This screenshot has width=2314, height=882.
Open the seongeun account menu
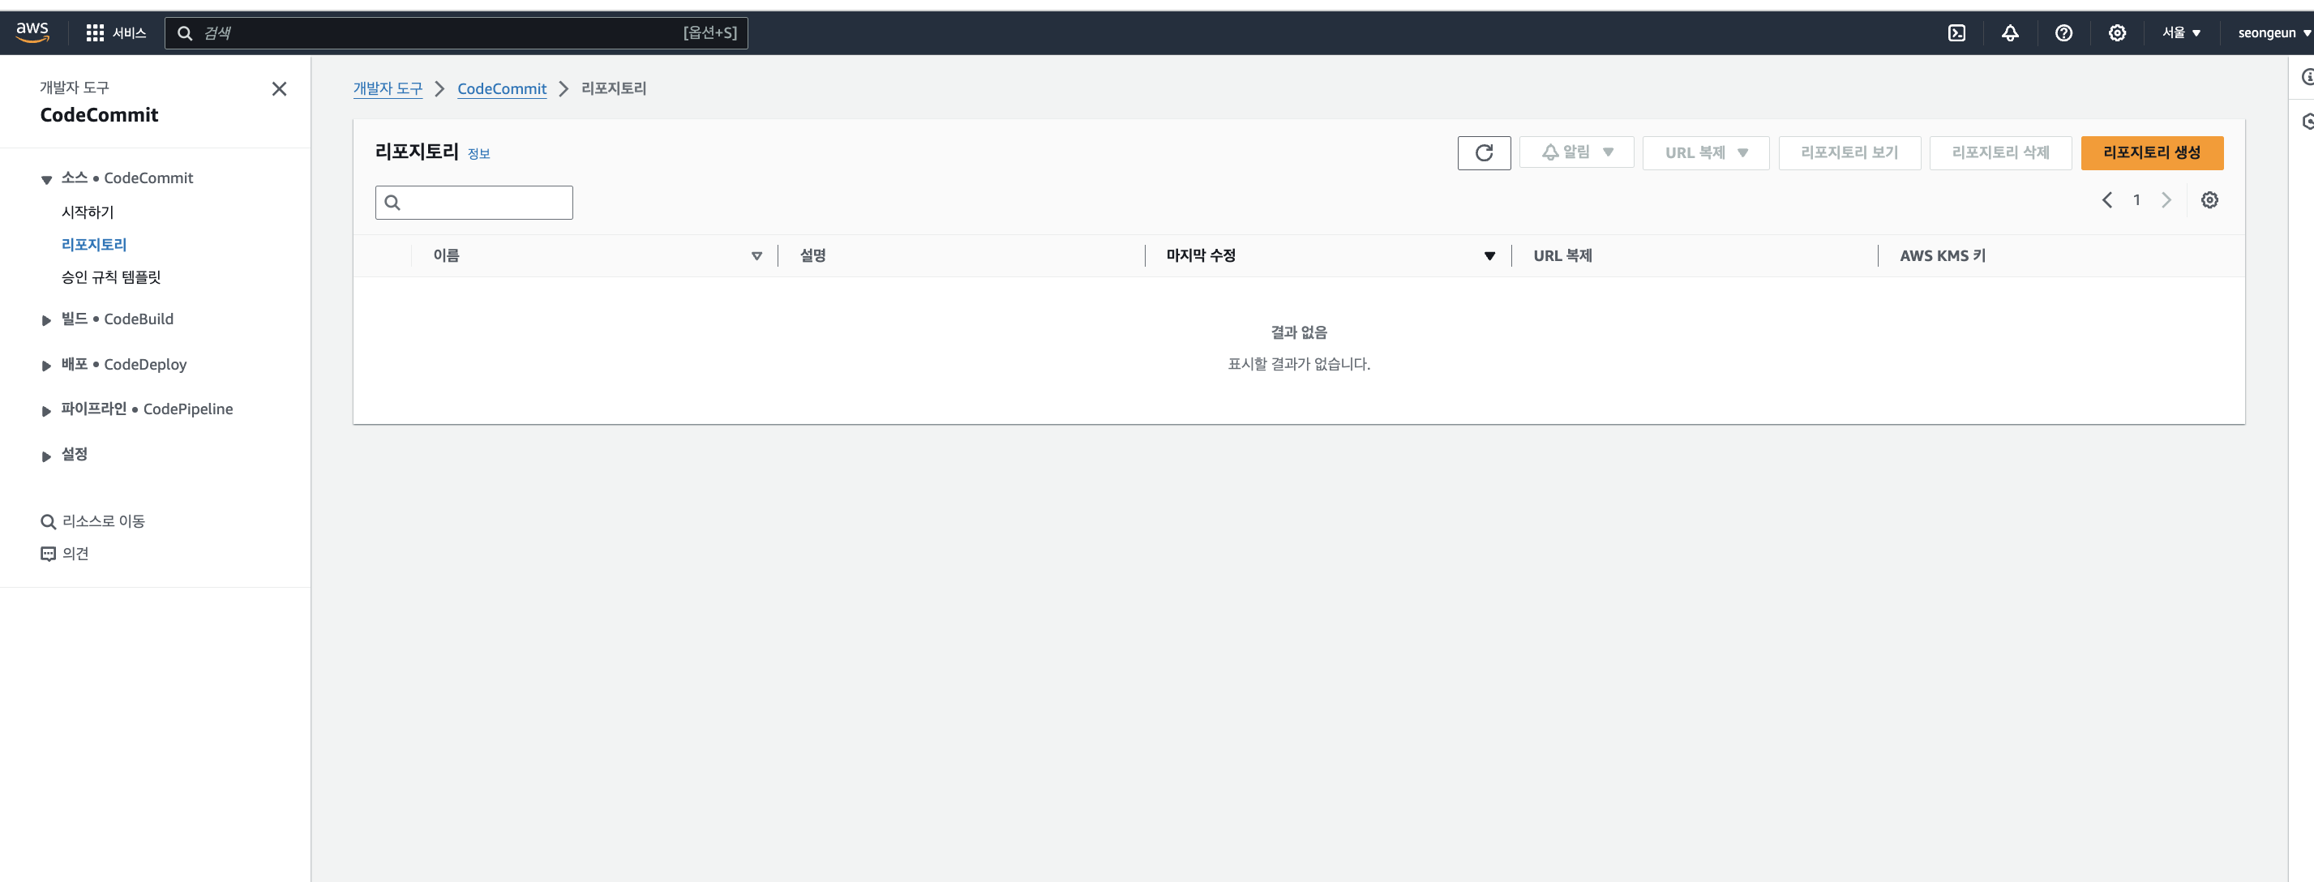click(2274, 33)
